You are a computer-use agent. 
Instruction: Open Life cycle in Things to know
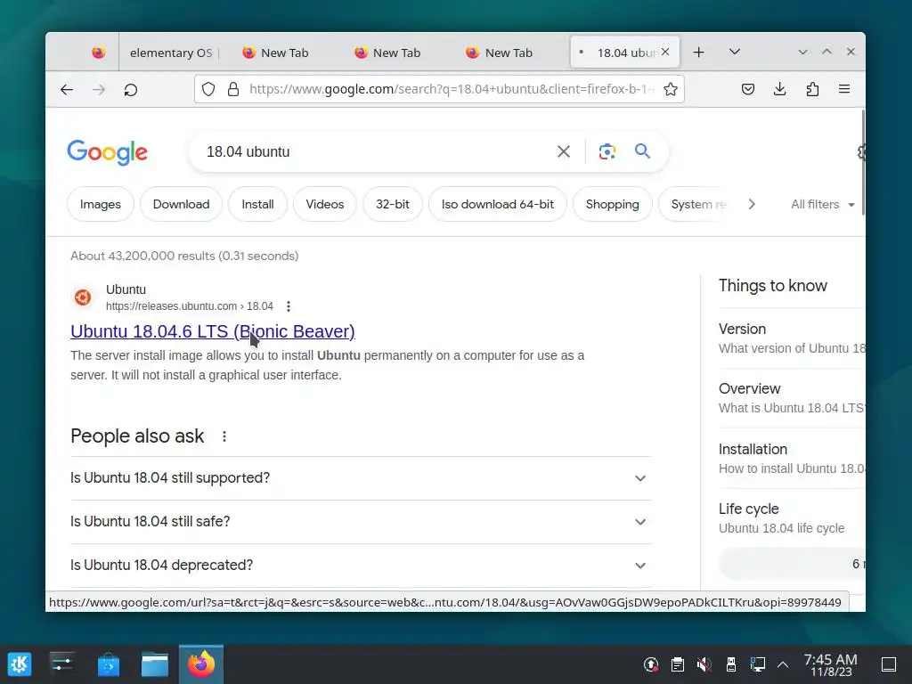point(792,518)
